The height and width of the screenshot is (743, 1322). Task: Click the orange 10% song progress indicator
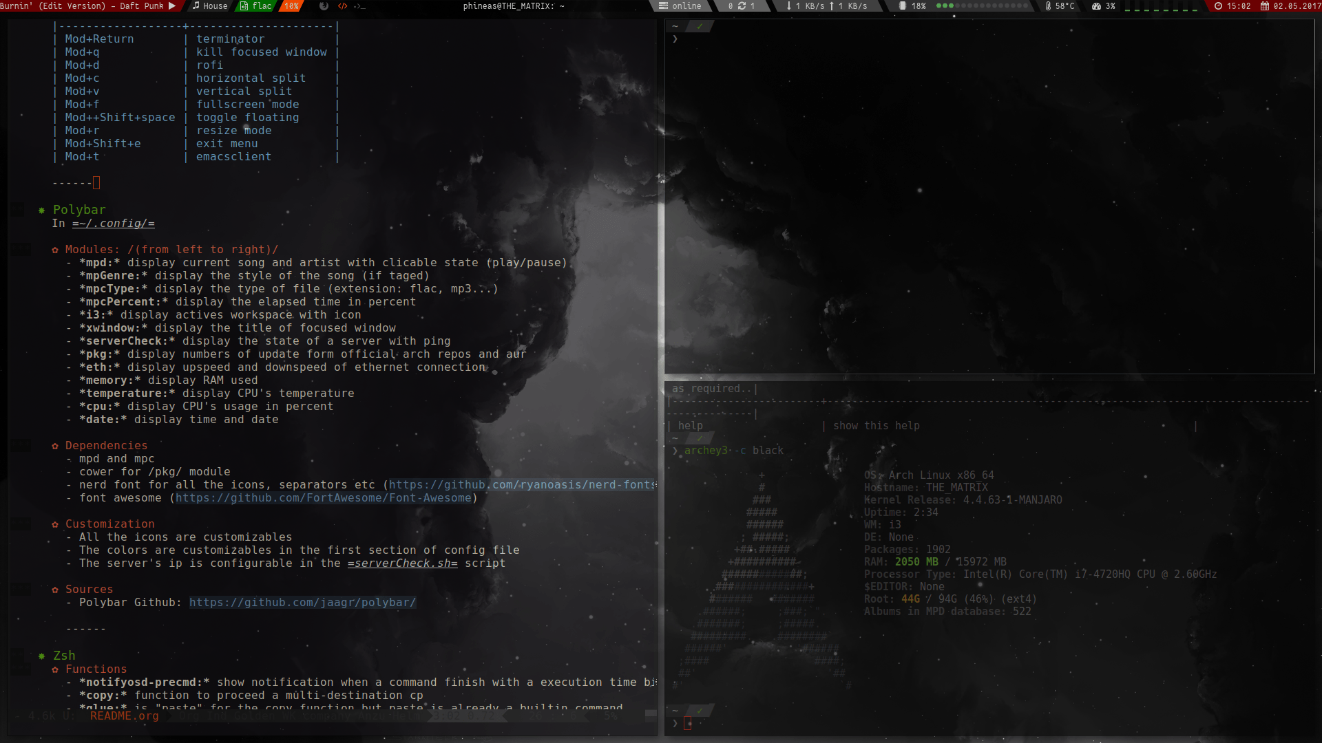tap(291, 6)
